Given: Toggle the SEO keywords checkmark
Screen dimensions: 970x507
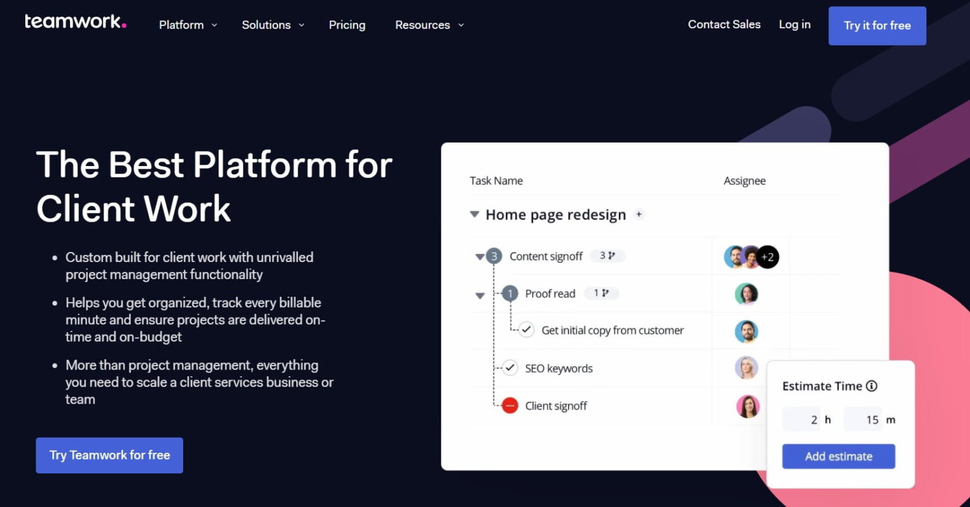Looking at the screenshot, I should click(510, 368).
